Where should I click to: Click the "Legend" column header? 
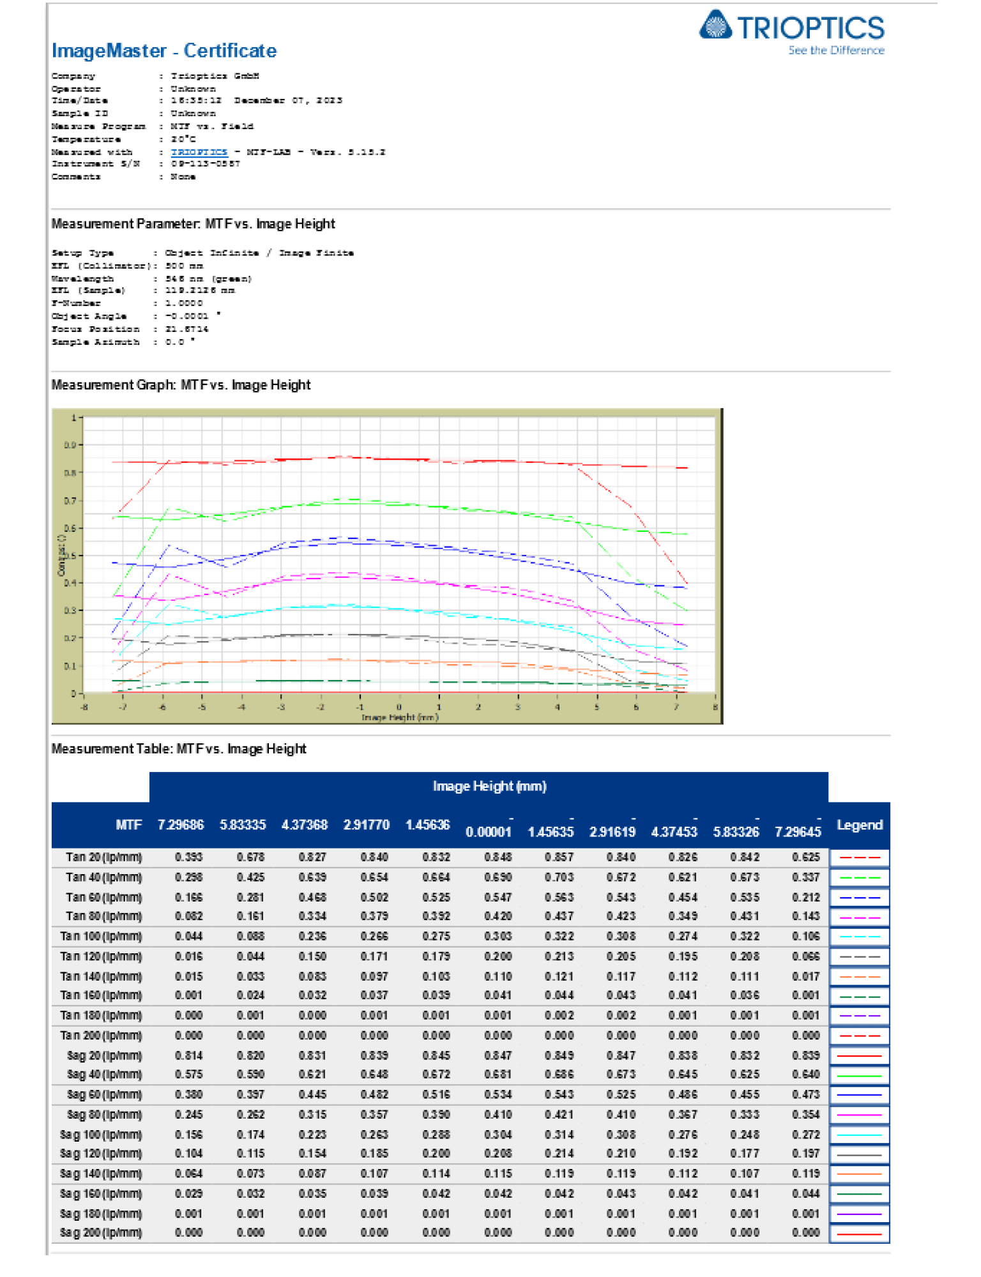(x=860, y=825)
